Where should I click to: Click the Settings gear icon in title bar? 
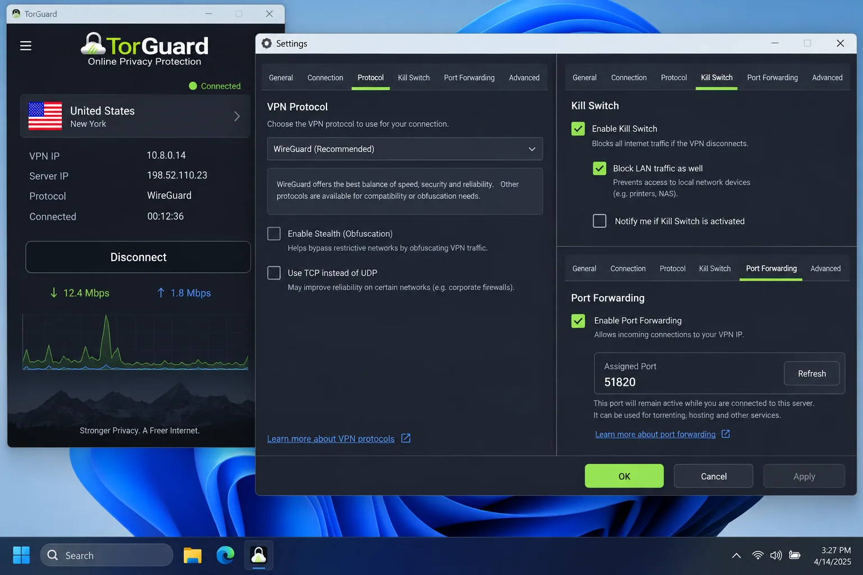(x=267, y=43)
